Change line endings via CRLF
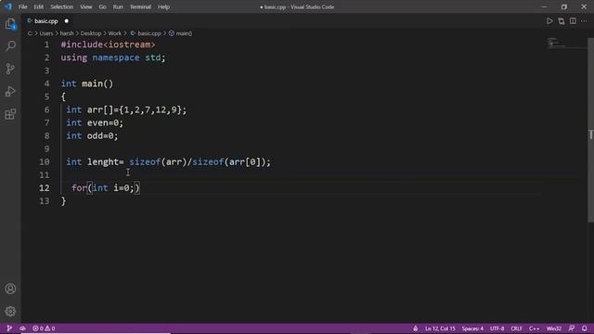Viewport: 594px width, 334px height. (x=516, y=328)
